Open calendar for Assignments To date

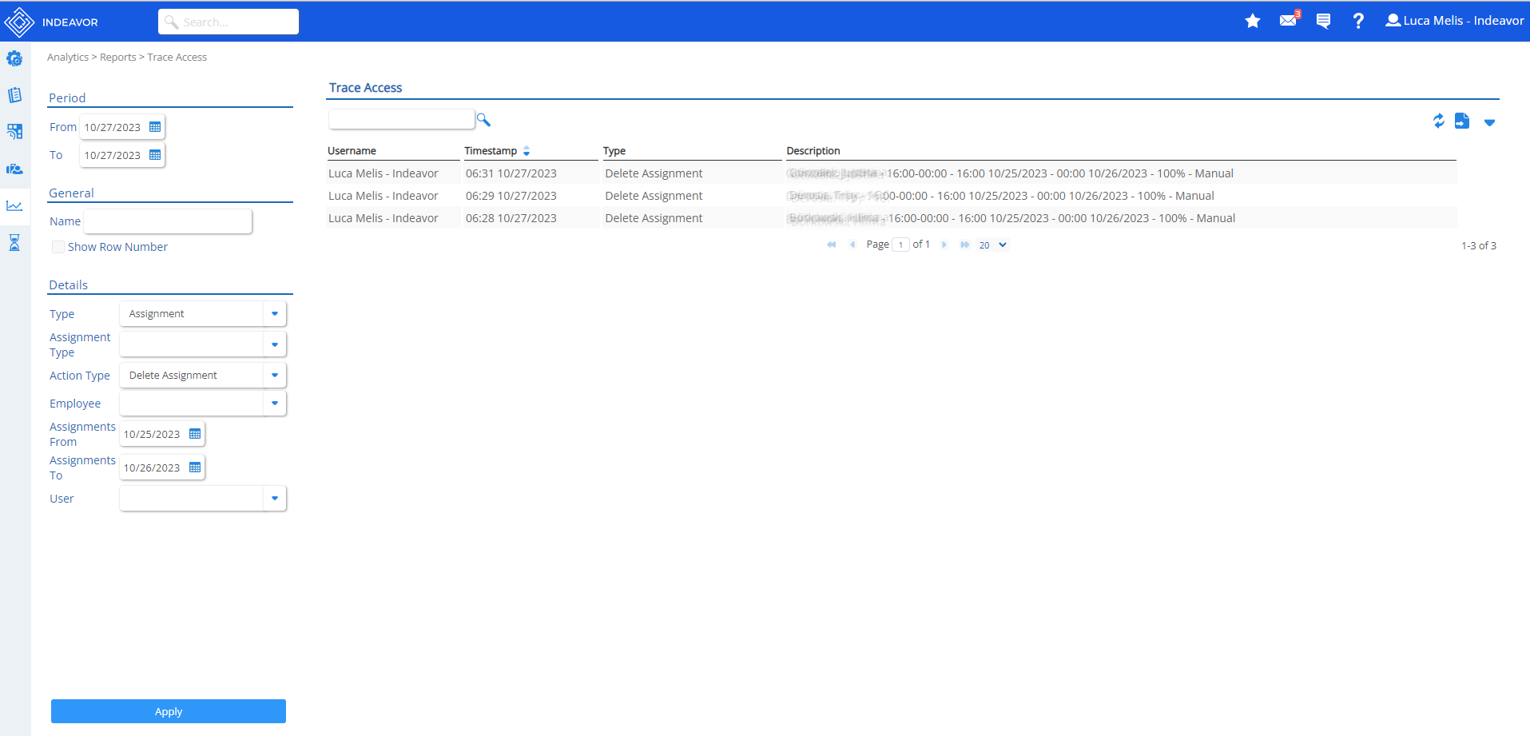tap(195, 467)
